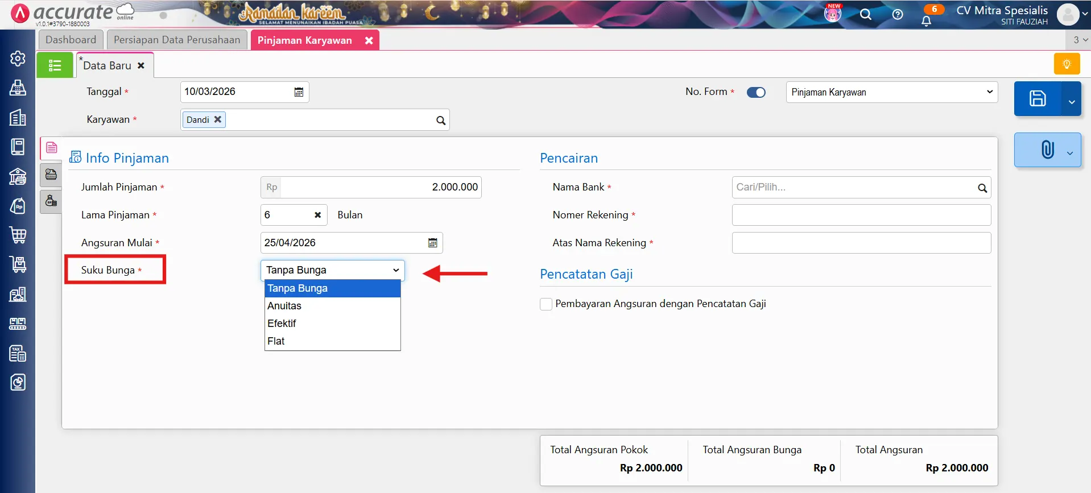The height and width of the screenshot is (493, 1091).
Task: Open the Settings gear in sidebar
Action: [18, 58]
